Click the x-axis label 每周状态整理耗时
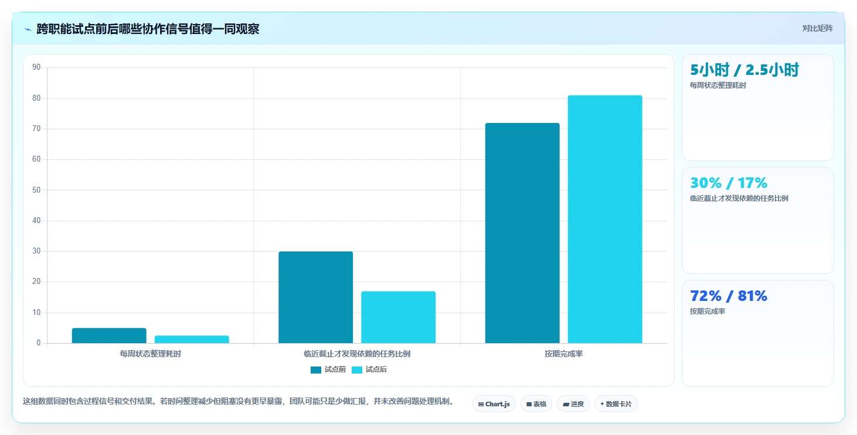Screen dimensions: 857x435 coord(151,354)
